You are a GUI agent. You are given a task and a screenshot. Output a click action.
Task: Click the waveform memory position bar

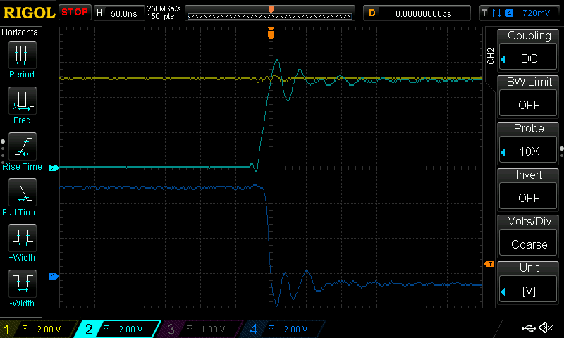click(x=271, y=13)
